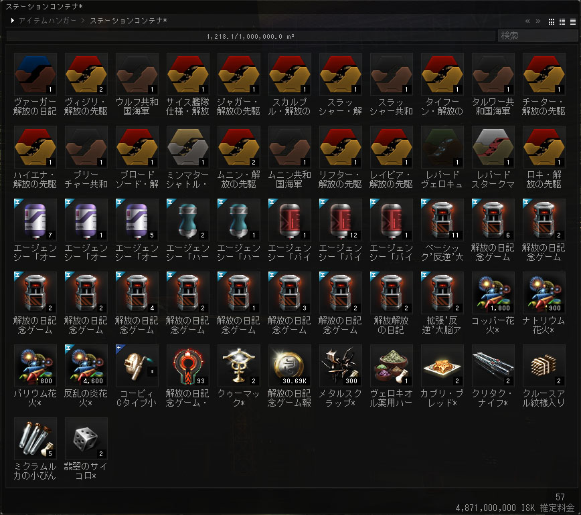Click the ステーションコンテナ* window title
This screenshot has width=581, height=515.
pos(44,6)
